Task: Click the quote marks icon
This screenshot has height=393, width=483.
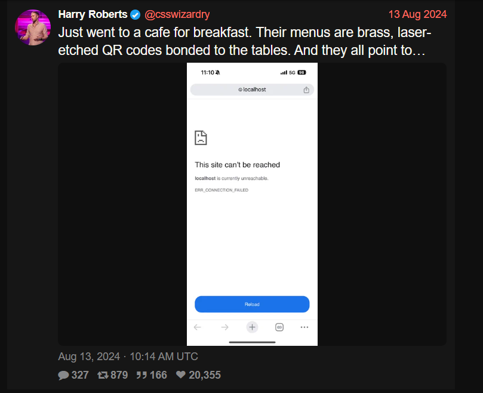Action: click(x=141, y=375)
